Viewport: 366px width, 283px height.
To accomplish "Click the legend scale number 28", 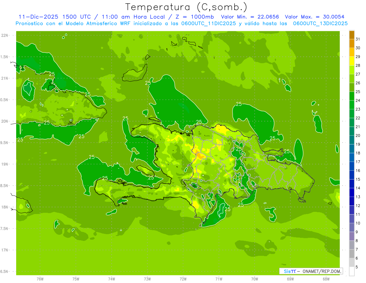I will 358,65.
